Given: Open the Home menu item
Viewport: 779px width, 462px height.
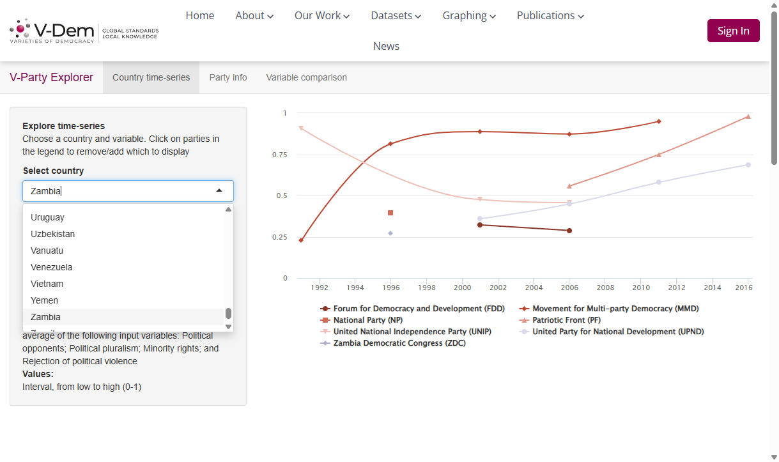Looking at the screenshot, I should (x=200, y=15).
